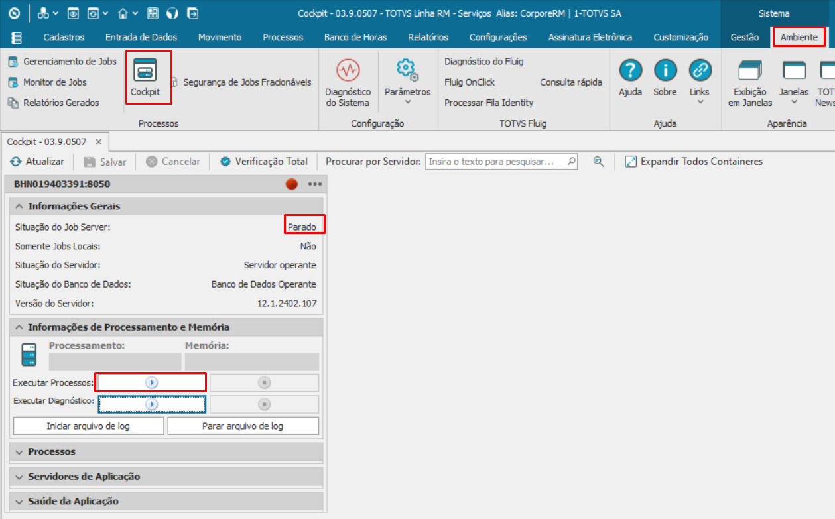
Task: Open dropdown arrow next to home icon
Action: (135, 13)
